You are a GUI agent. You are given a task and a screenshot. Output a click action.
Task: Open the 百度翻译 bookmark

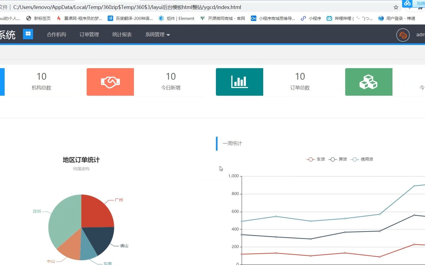(130, 18)
